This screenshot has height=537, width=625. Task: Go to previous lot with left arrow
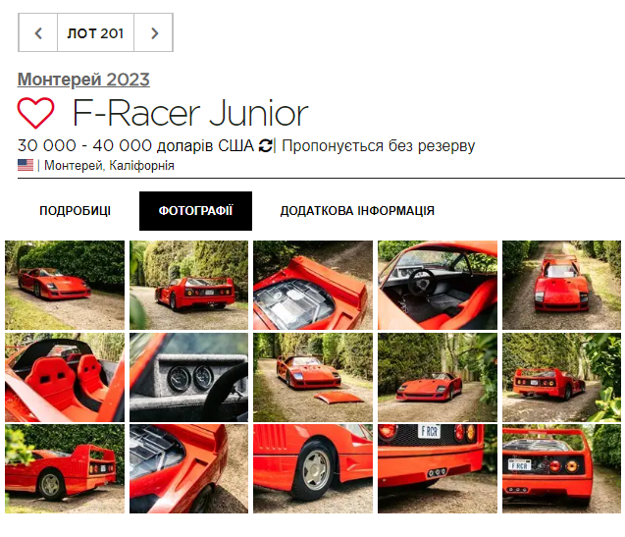coord(38,32)
